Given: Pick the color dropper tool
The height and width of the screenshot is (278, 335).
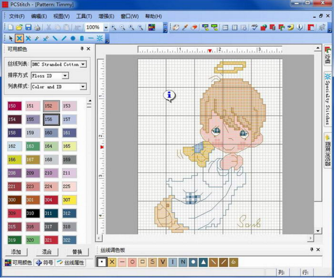Looking at the screenshot, I should [185, 27].
